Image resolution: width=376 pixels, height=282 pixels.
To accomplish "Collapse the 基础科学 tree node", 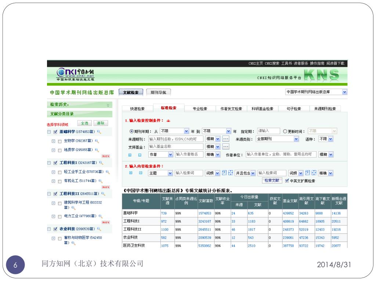I will coord(49,132).
